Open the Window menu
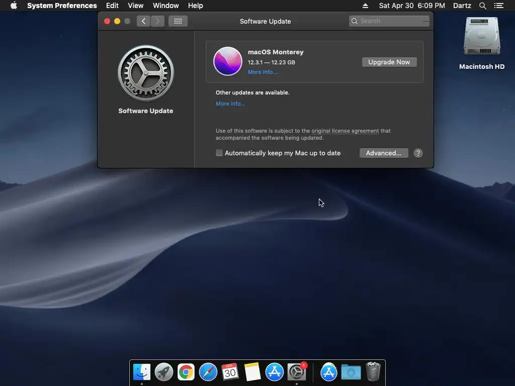The image size is (515, 386). tap(166, 6)
